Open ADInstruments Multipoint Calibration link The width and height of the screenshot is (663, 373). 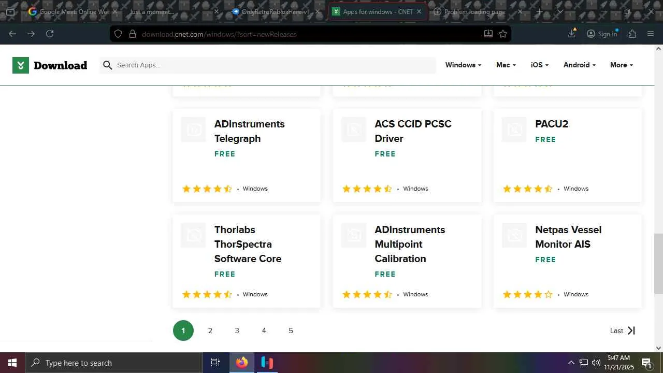[410, 244]
